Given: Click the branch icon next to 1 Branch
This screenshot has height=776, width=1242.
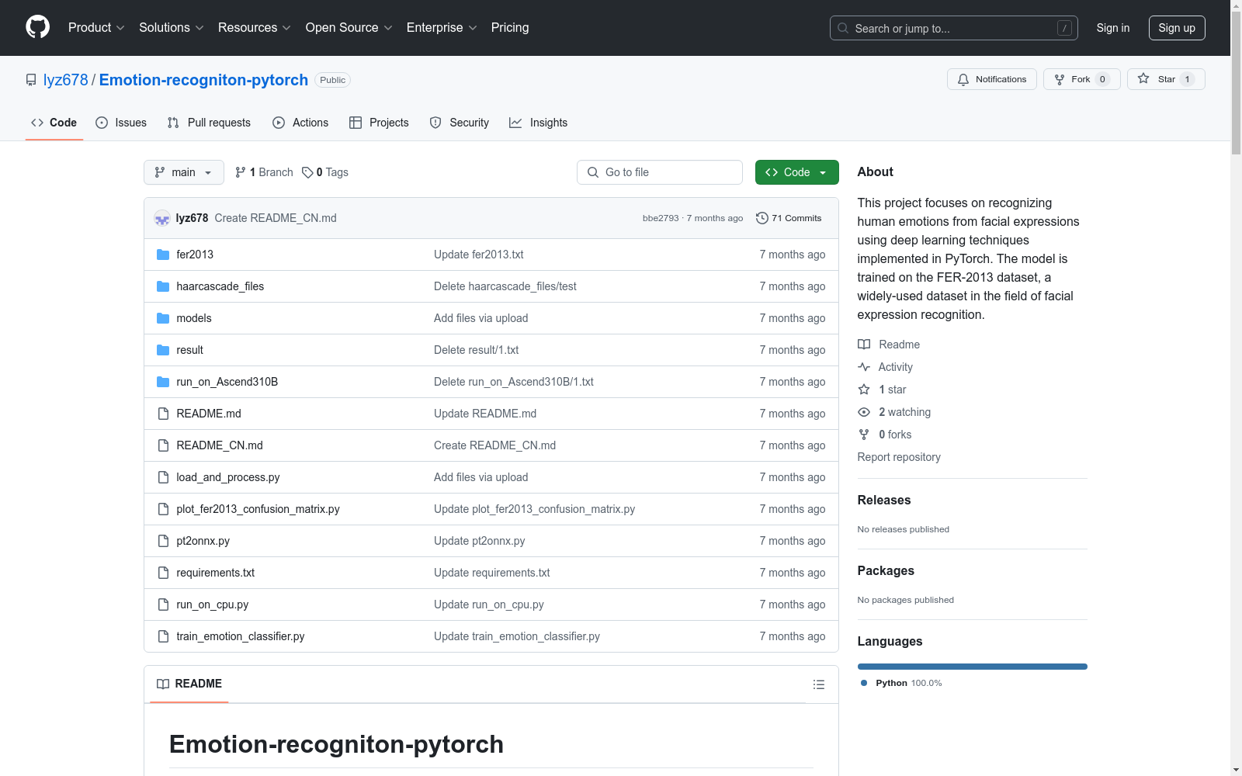Looking at the screenshot, I should tap(241, 172).
